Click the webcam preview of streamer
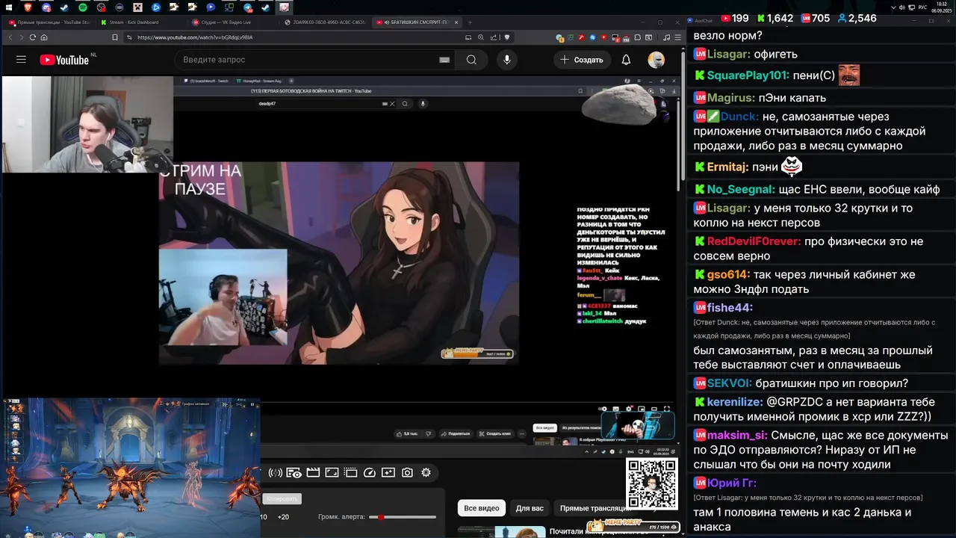Viewport: 956px width, 538px height. [87, 124]
